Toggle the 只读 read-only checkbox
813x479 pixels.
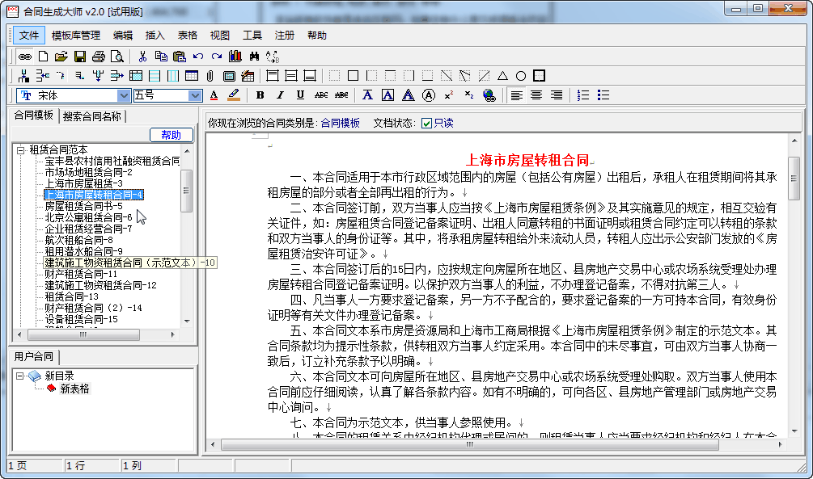(426, 124)
